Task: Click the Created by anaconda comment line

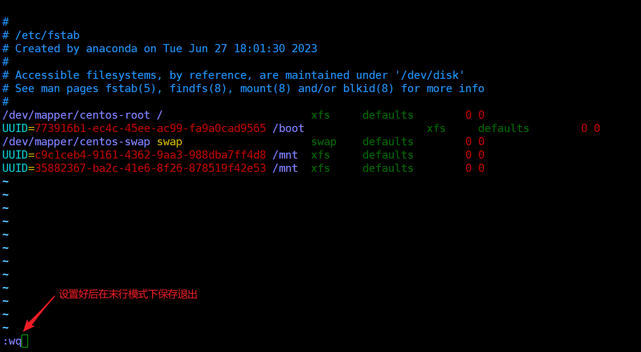Action: click(x=166, y=49)
